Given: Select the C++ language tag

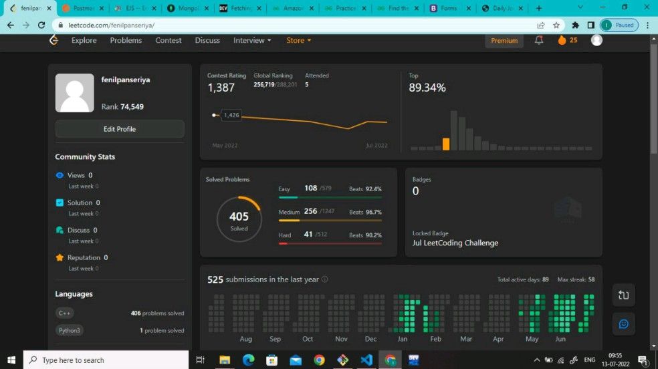Looking at the screenshot, I should (x=65, y=313).
